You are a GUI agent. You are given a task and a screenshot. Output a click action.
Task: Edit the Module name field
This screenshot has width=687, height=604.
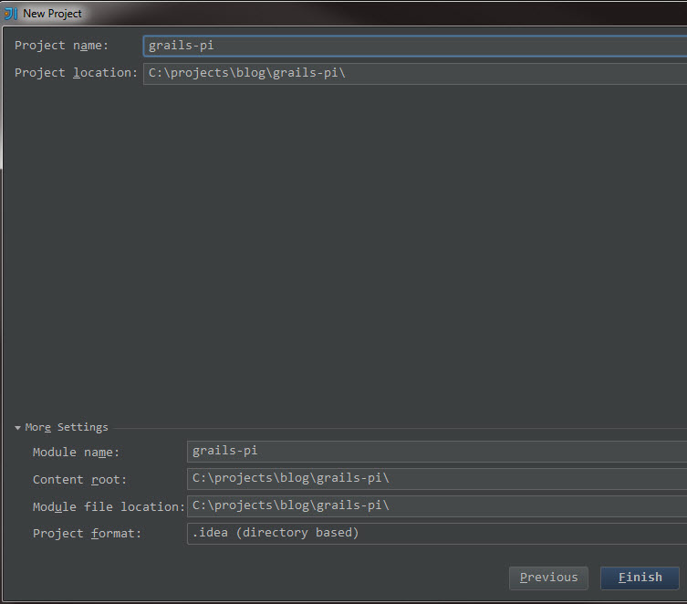[x=437, y=451]
